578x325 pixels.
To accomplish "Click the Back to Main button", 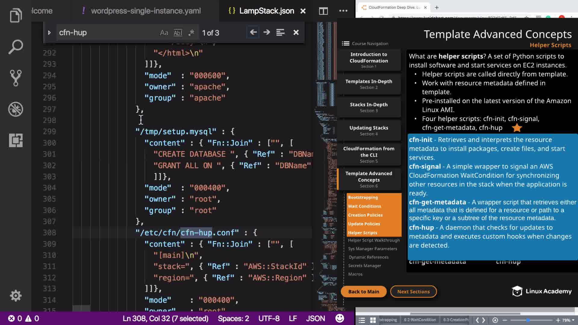I will click(364, 292).
